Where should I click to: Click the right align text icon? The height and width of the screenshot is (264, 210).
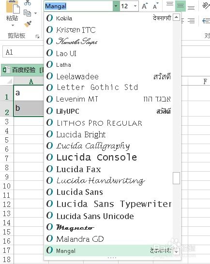coord(191,20)
